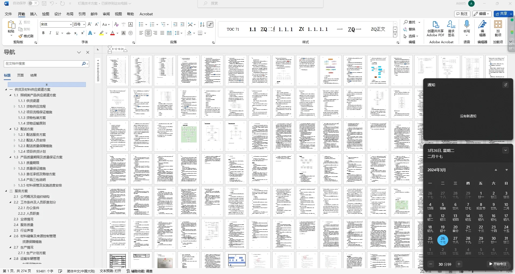Decrease paragraph indent
The height and width of the screenshot is (274, 515).
(x=175, y=24)
